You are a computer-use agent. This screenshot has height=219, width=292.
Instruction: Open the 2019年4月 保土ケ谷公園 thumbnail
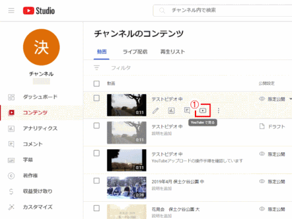pos(127,187)
